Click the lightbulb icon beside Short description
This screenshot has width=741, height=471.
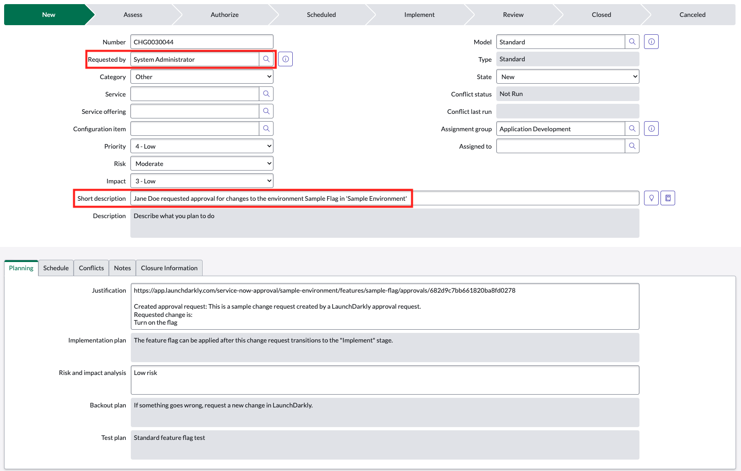click(651, 198)
